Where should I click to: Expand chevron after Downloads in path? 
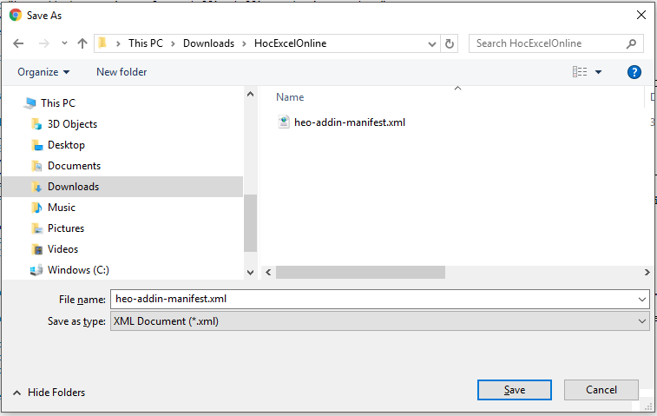(244, 43)
